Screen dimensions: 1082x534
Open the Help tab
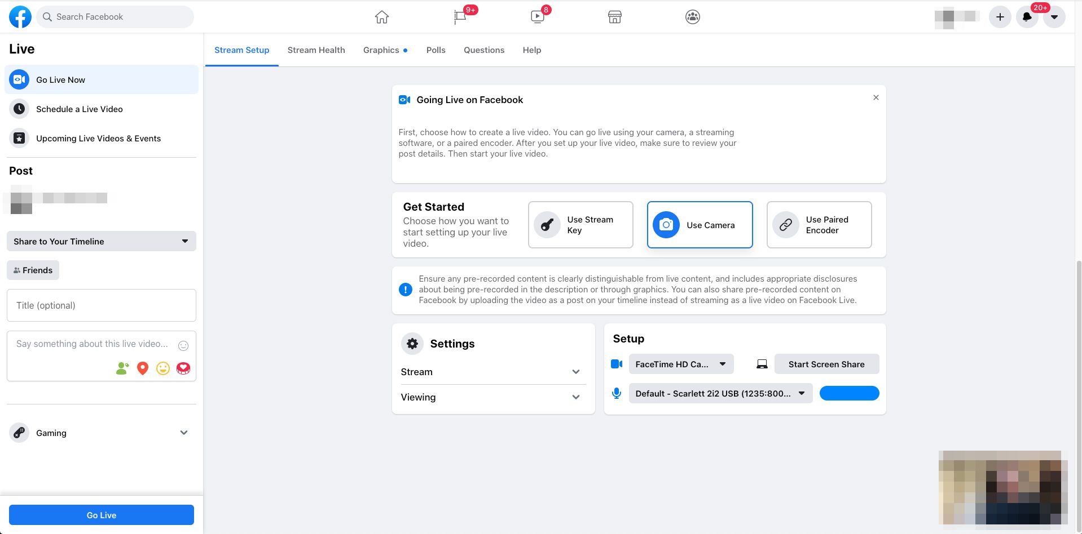point(532,50)
